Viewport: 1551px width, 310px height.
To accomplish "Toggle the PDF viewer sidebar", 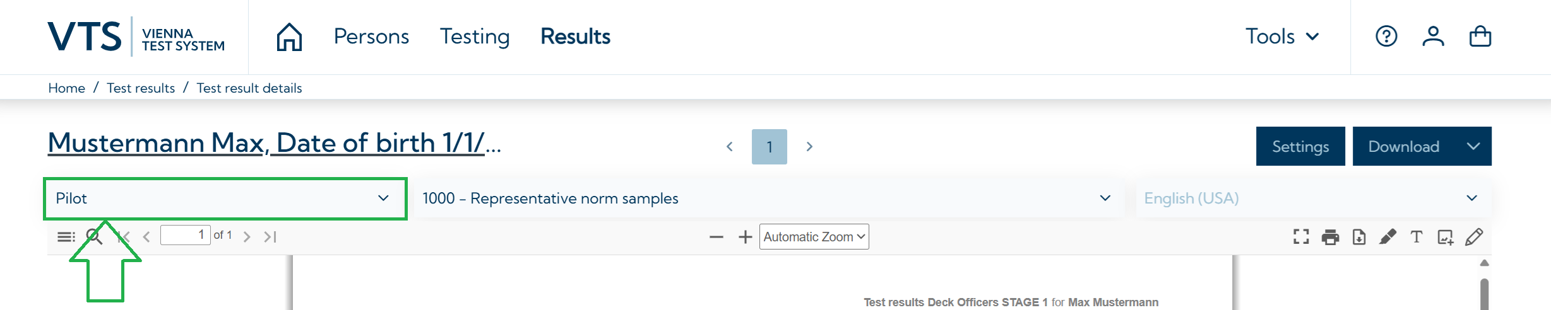I will [x=66, y=237].
